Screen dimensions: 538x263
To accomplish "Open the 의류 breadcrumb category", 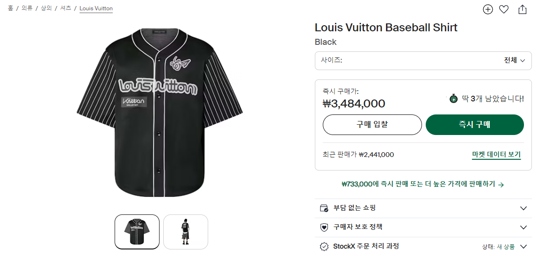I will click(27, 8).
